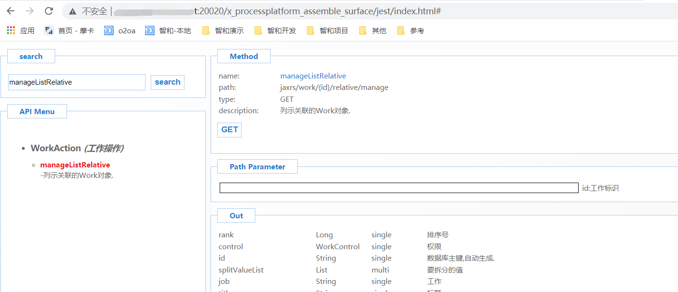
Task: Click the List type cell
Action: (321, 270)
